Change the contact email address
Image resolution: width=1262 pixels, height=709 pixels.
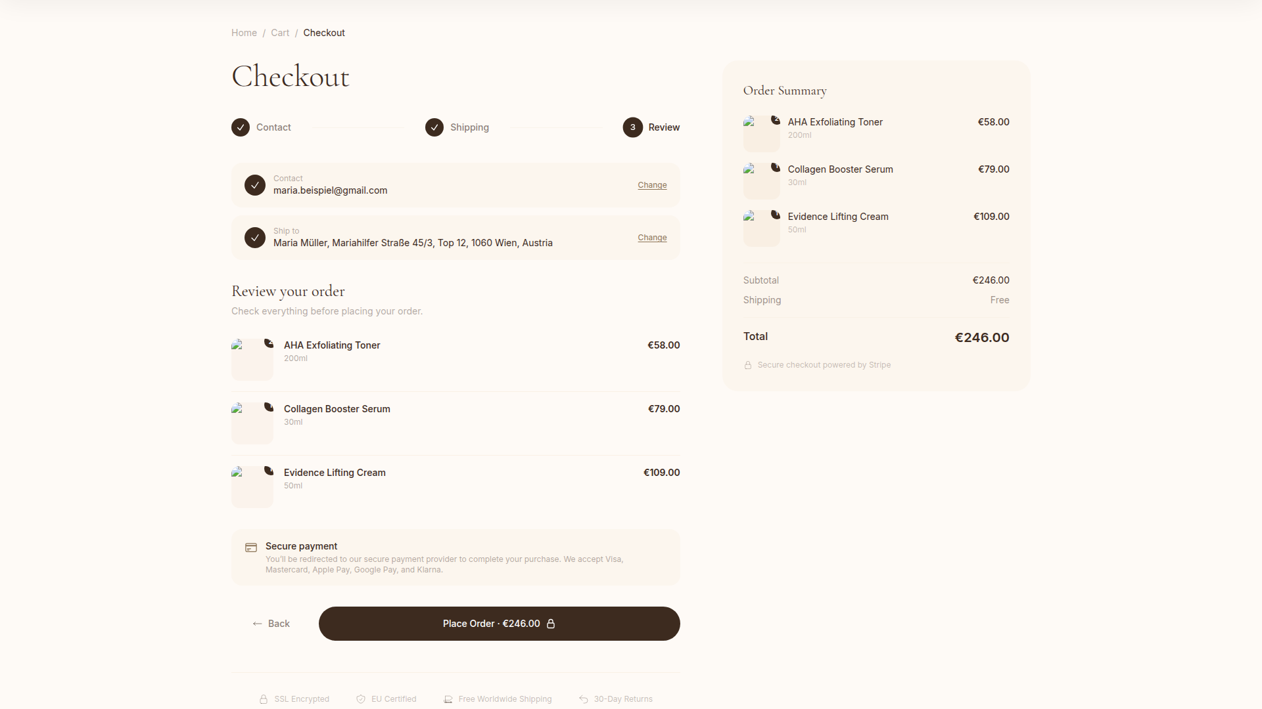click(x=652, y=185)
